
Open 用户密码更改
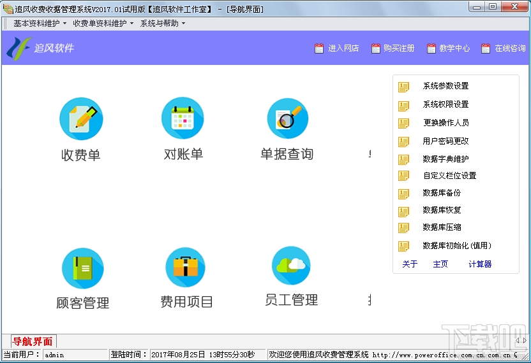[445, 141]
